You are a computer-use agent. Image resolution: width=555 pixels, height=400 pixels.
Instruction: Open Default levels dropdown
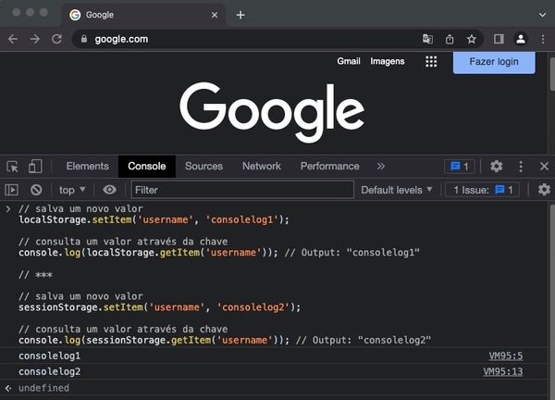397,190
